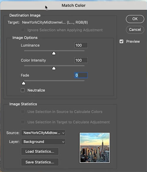Click the Load Statistics button
This screenshot has height=172, width=147.
click(x=40, y=151)
